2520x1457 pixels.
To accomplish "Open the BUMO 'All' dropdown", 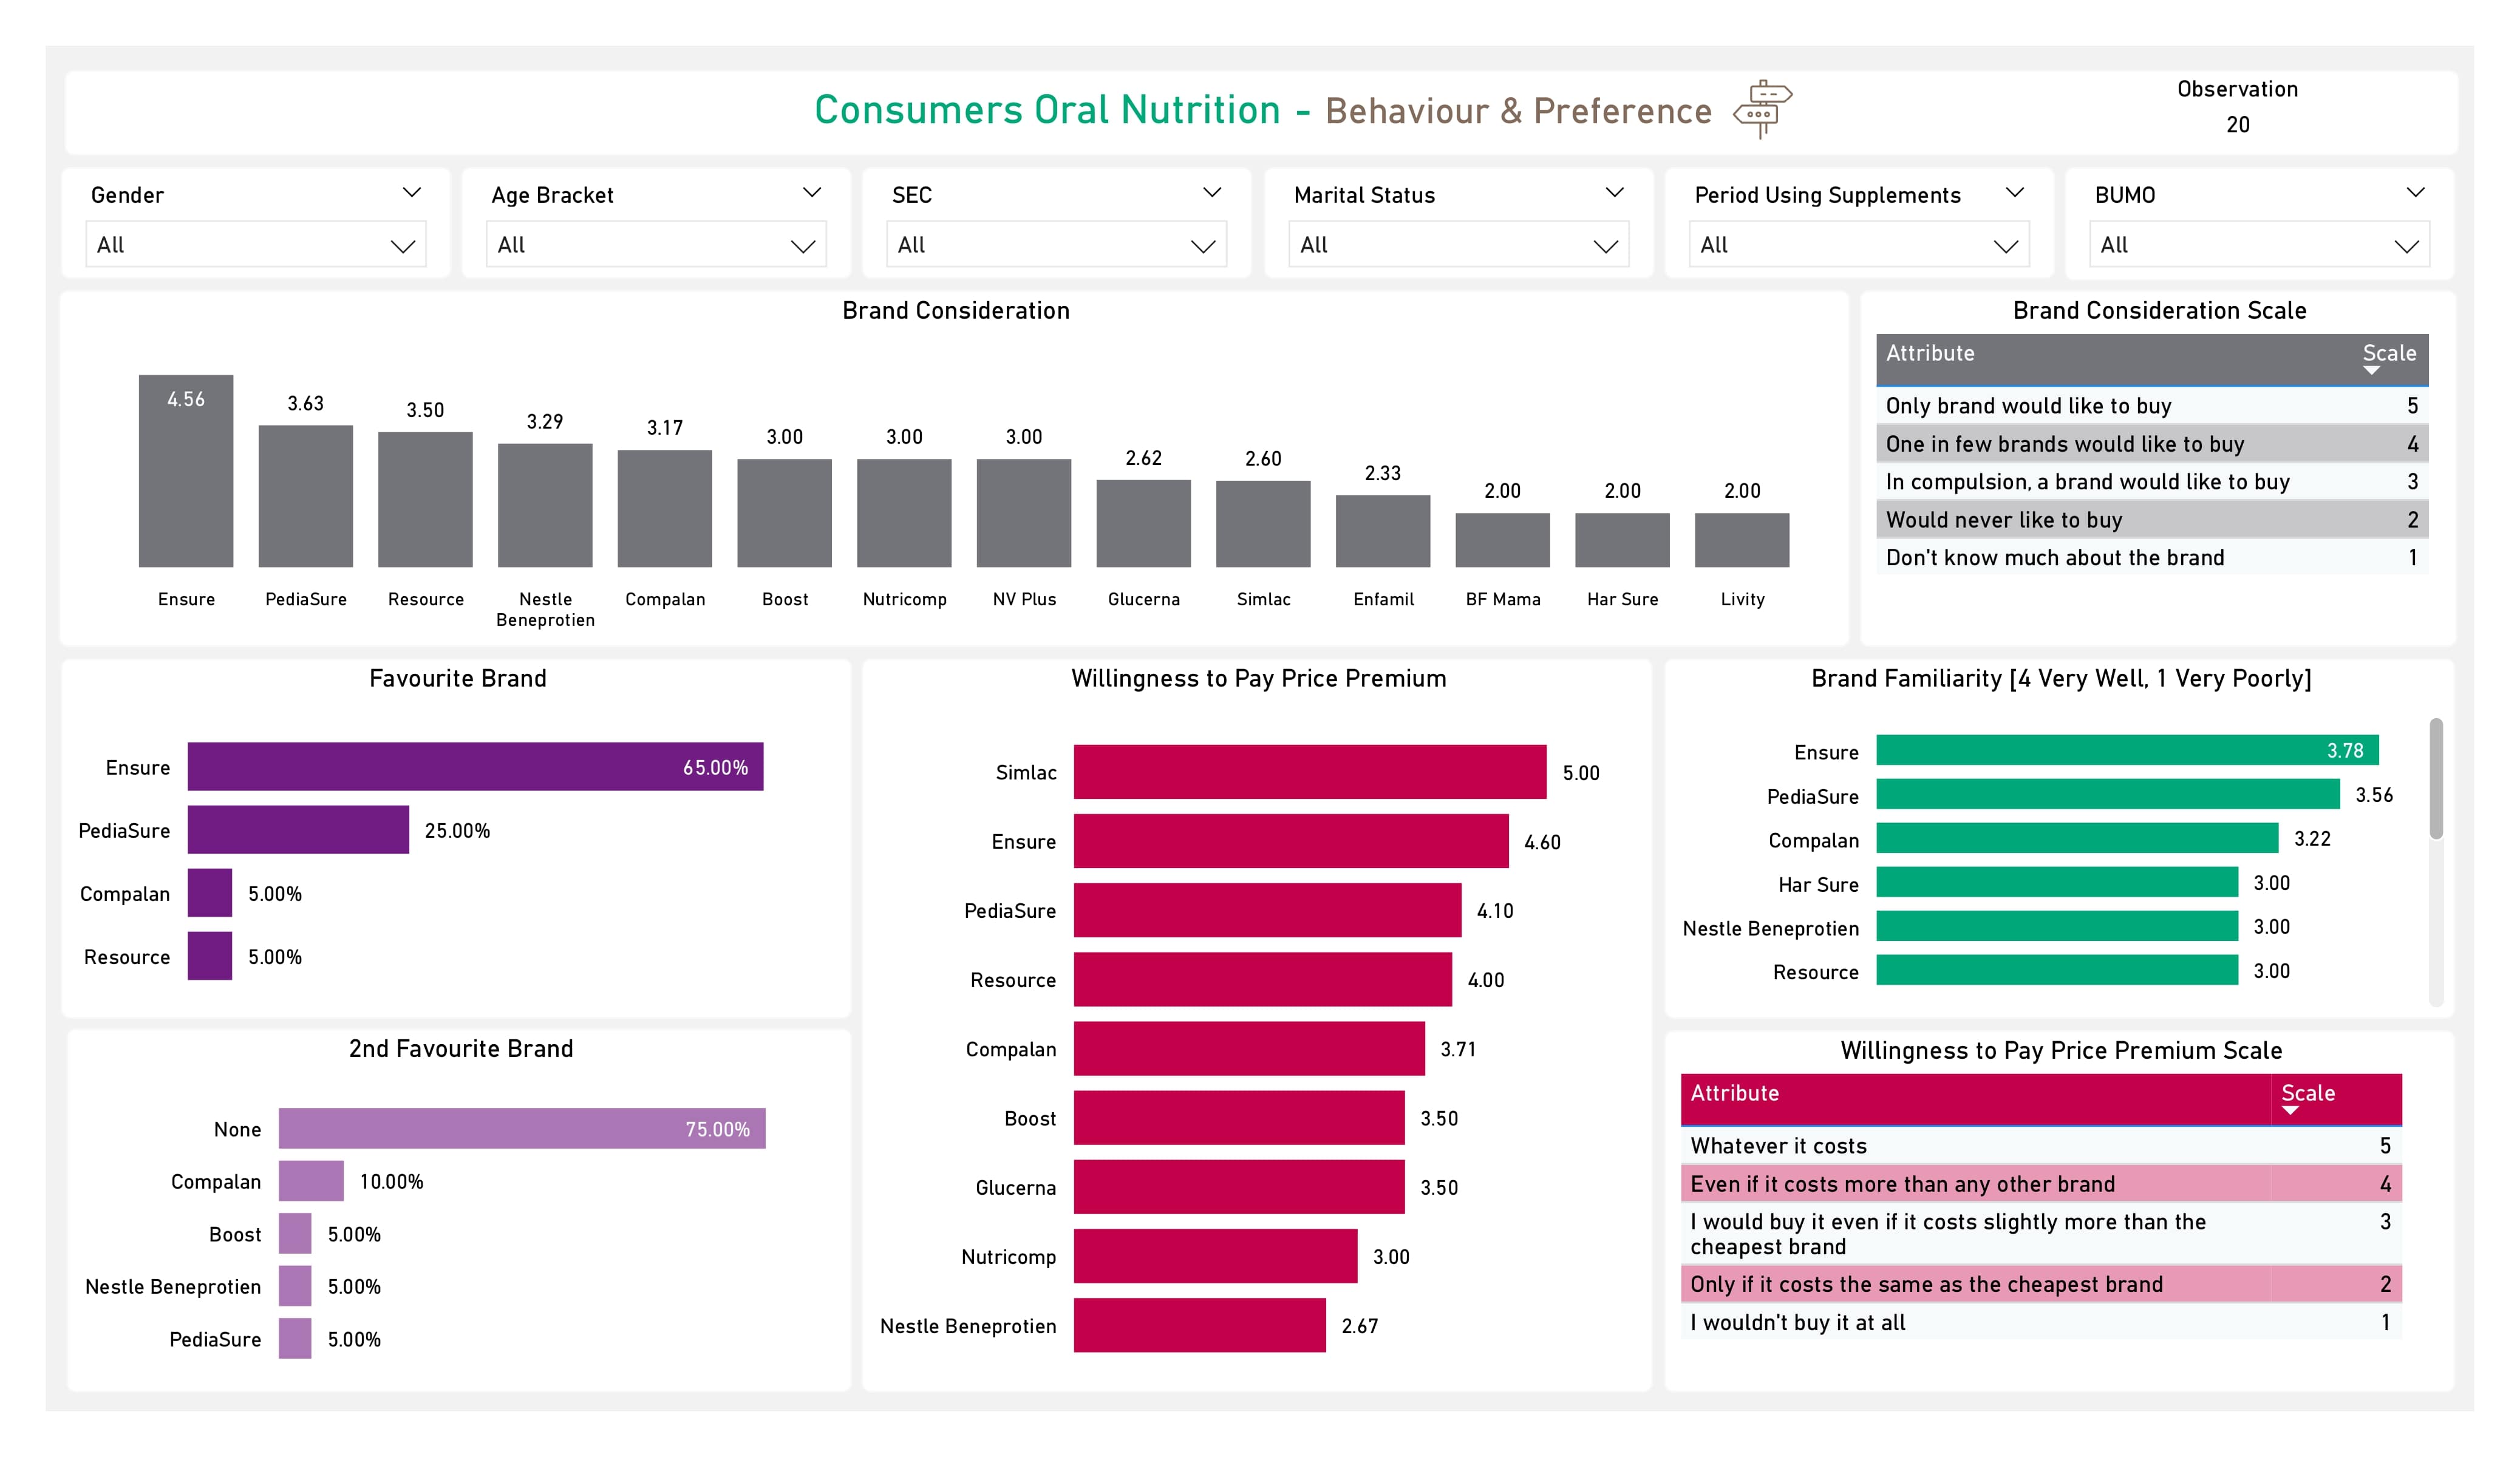I will point(2259,245).
